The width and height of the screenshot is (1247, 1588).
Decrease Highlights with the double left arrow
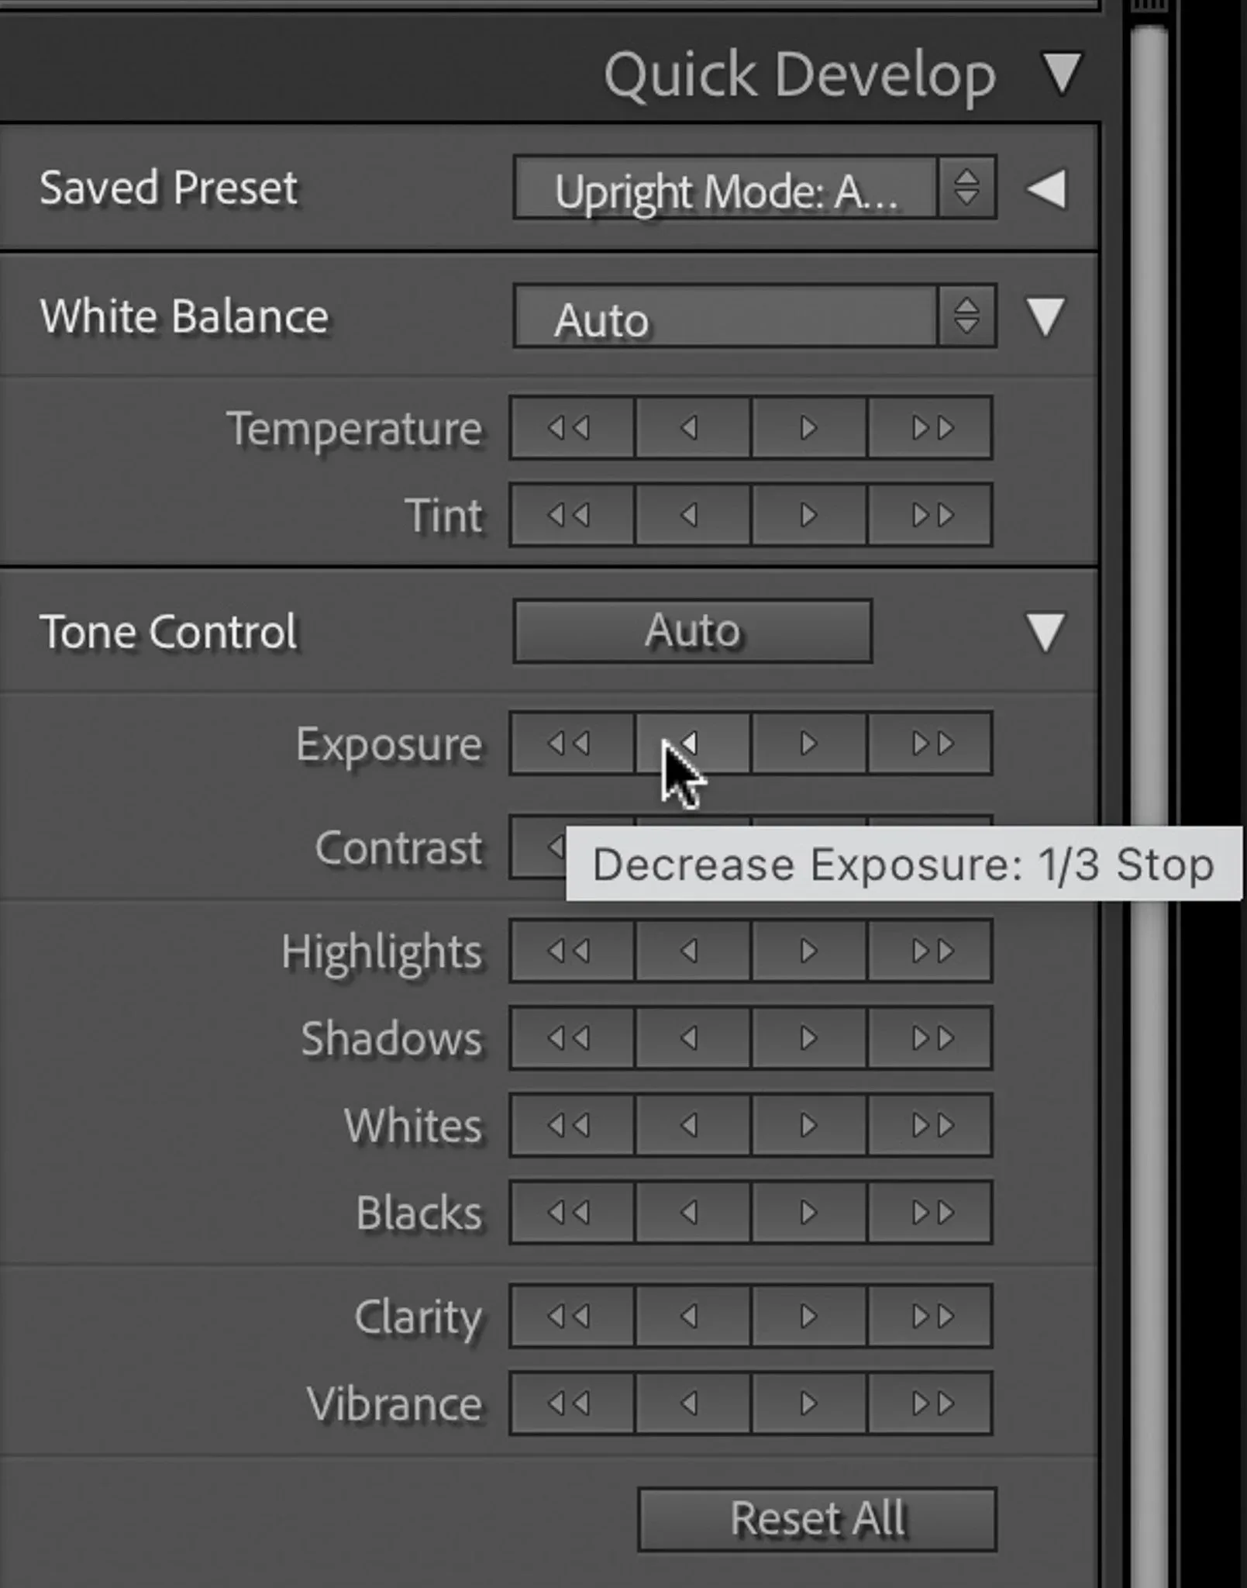click(x=572, y=951)
